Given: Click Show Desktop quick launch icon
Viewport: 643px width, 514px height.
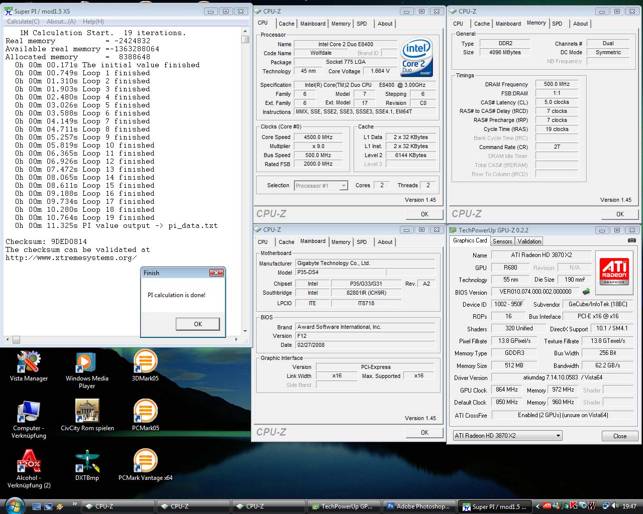Looking at the screenshot, I should [x=37, y=506].
